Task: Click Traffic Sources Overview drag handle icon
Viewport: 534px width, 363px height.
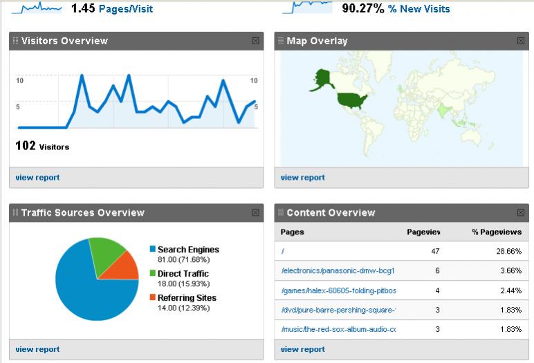Action: 15,212
